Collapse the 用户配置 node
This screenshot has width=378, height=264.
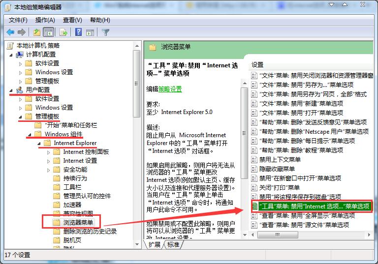(11, 90)
